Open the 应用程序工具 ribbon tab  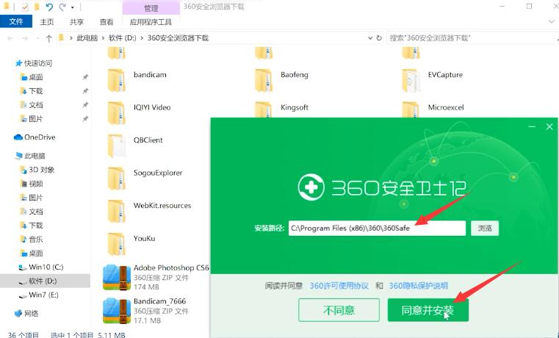point(151,22)
